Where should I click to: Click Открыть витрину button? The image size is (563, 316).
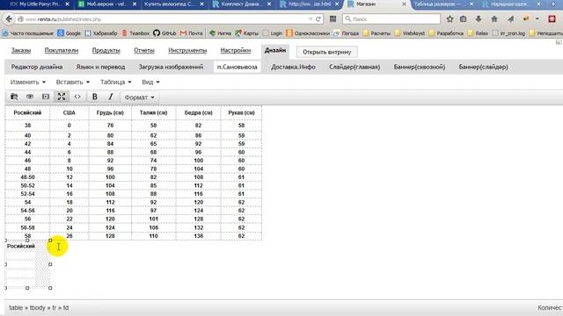(x=326, y=52)
